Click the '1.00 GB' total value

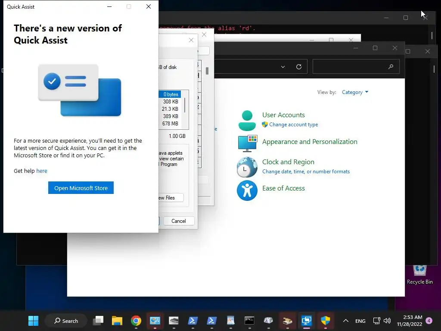[x=177, y=136]
